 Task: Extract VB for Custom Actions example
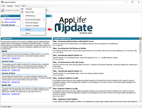tap(15, 82)
